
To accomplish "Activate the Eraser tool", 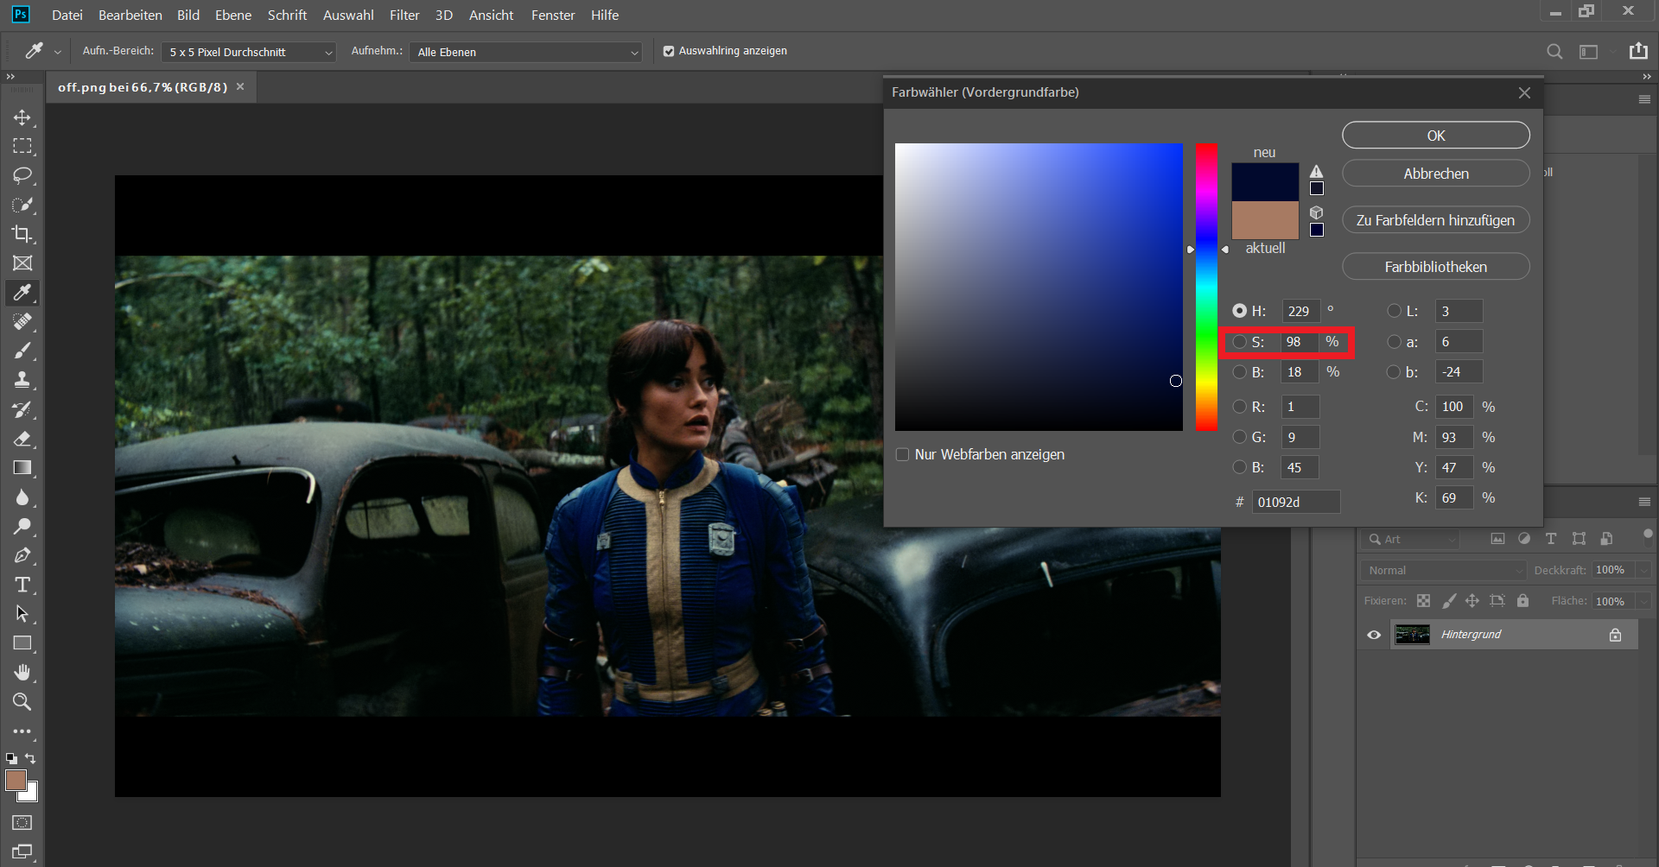I will click(22, 439).
